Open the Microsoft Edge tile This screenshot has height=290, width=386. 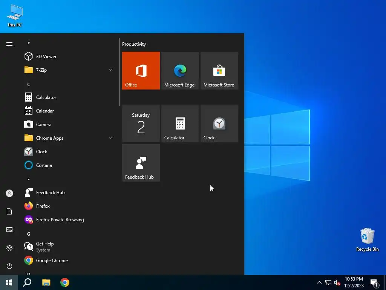point(180,71)
